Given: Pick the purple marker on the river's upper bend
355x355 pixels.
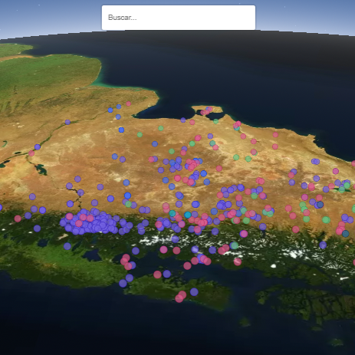Looking at the screenshot, I should click(67, 122).
